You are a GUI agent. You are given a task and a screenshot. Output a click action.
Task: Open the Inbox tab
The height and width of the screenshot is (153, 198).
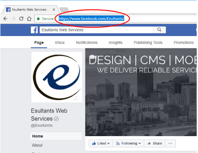click(x=60, y=43)
